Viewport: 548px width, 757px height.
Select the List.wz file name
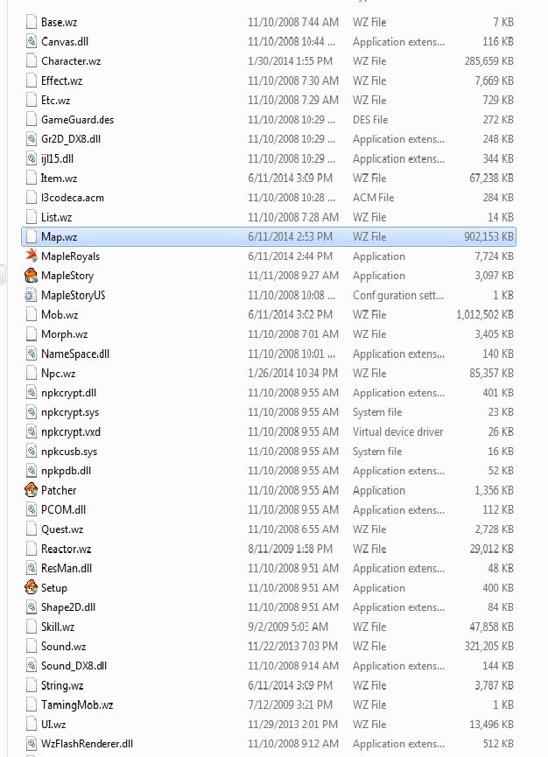point(57,217)
